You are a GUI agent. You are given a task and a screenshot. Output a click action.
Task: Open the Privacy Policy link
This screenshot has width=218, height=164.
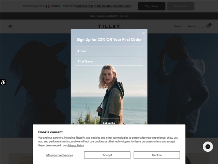[x=76, y=145]
